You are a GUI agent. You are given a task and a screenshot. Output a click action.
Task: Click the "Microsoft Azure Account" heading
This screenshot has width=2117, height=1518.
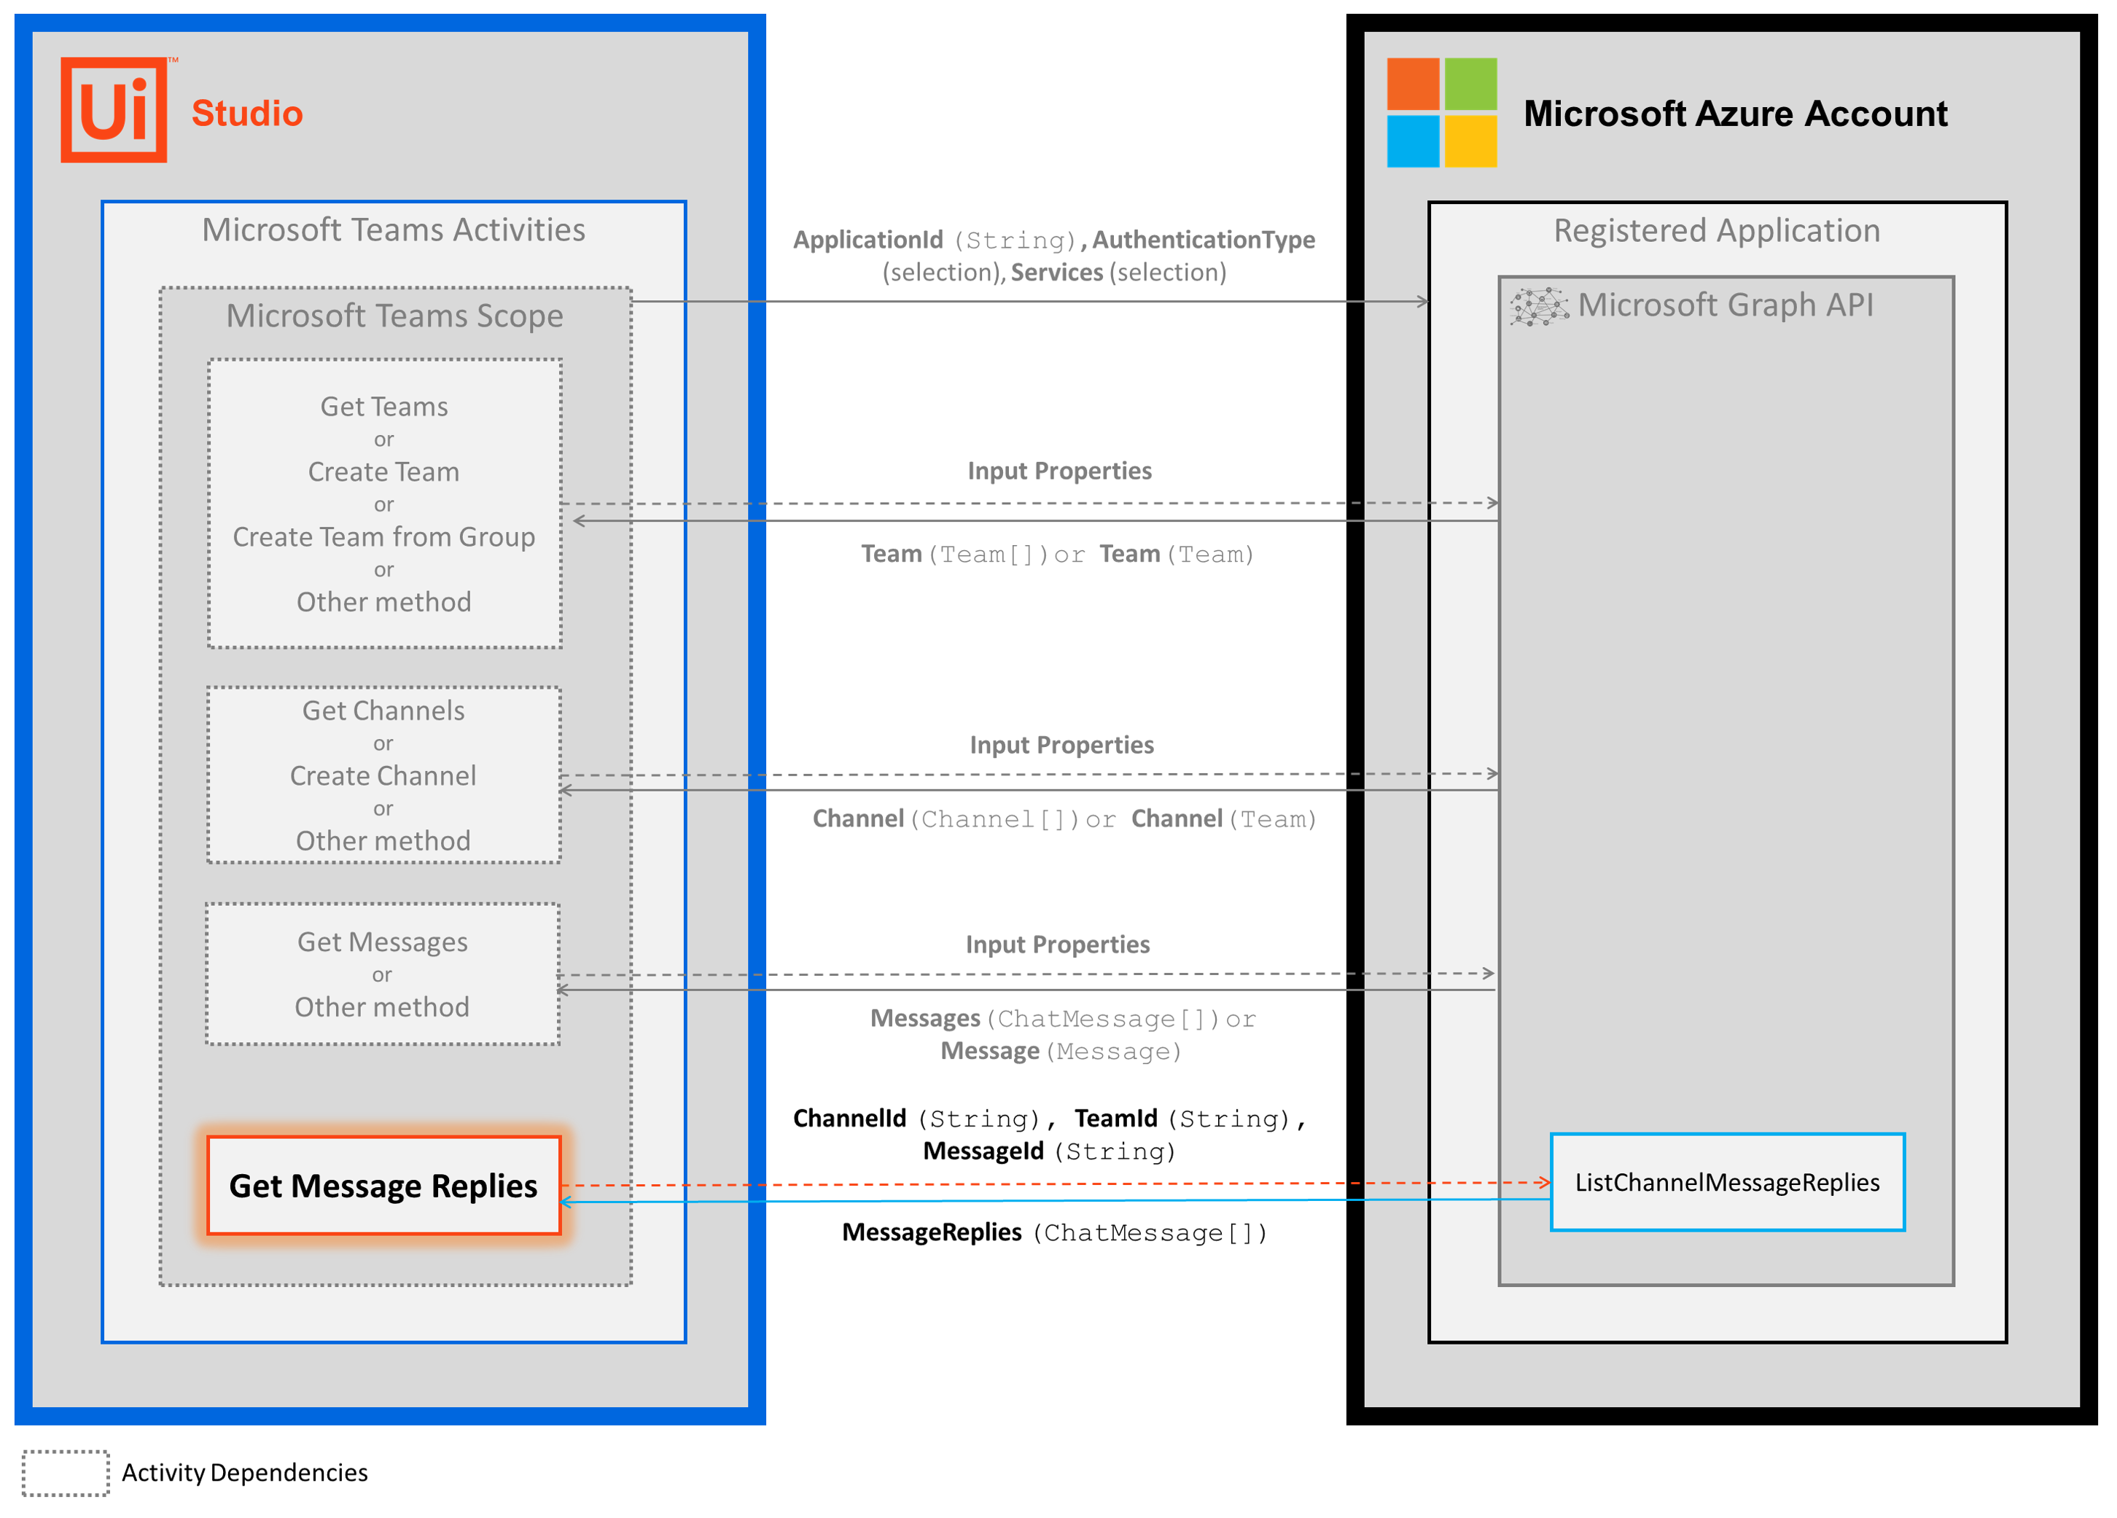click(x=1735, y=113)
